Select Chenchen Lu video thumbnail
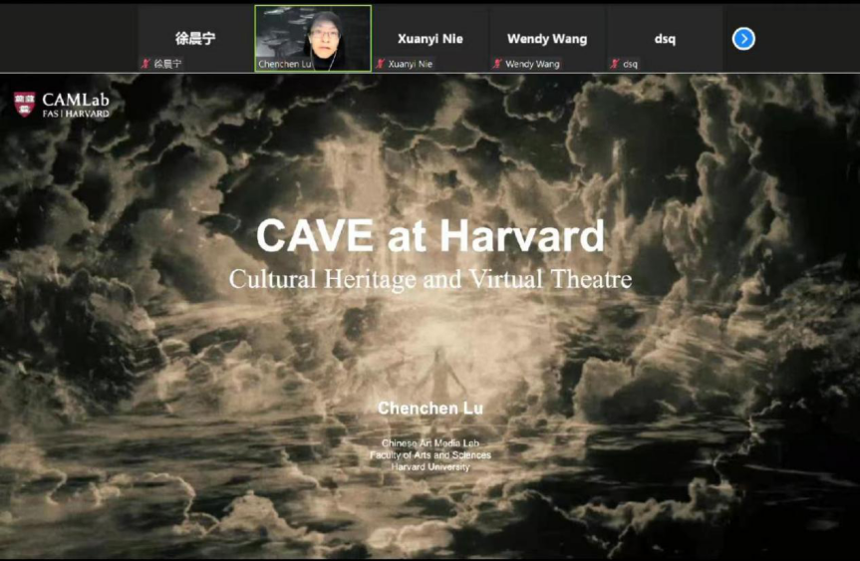The width and height of the screenshot is (860, 561). click(x=313, y=39)
